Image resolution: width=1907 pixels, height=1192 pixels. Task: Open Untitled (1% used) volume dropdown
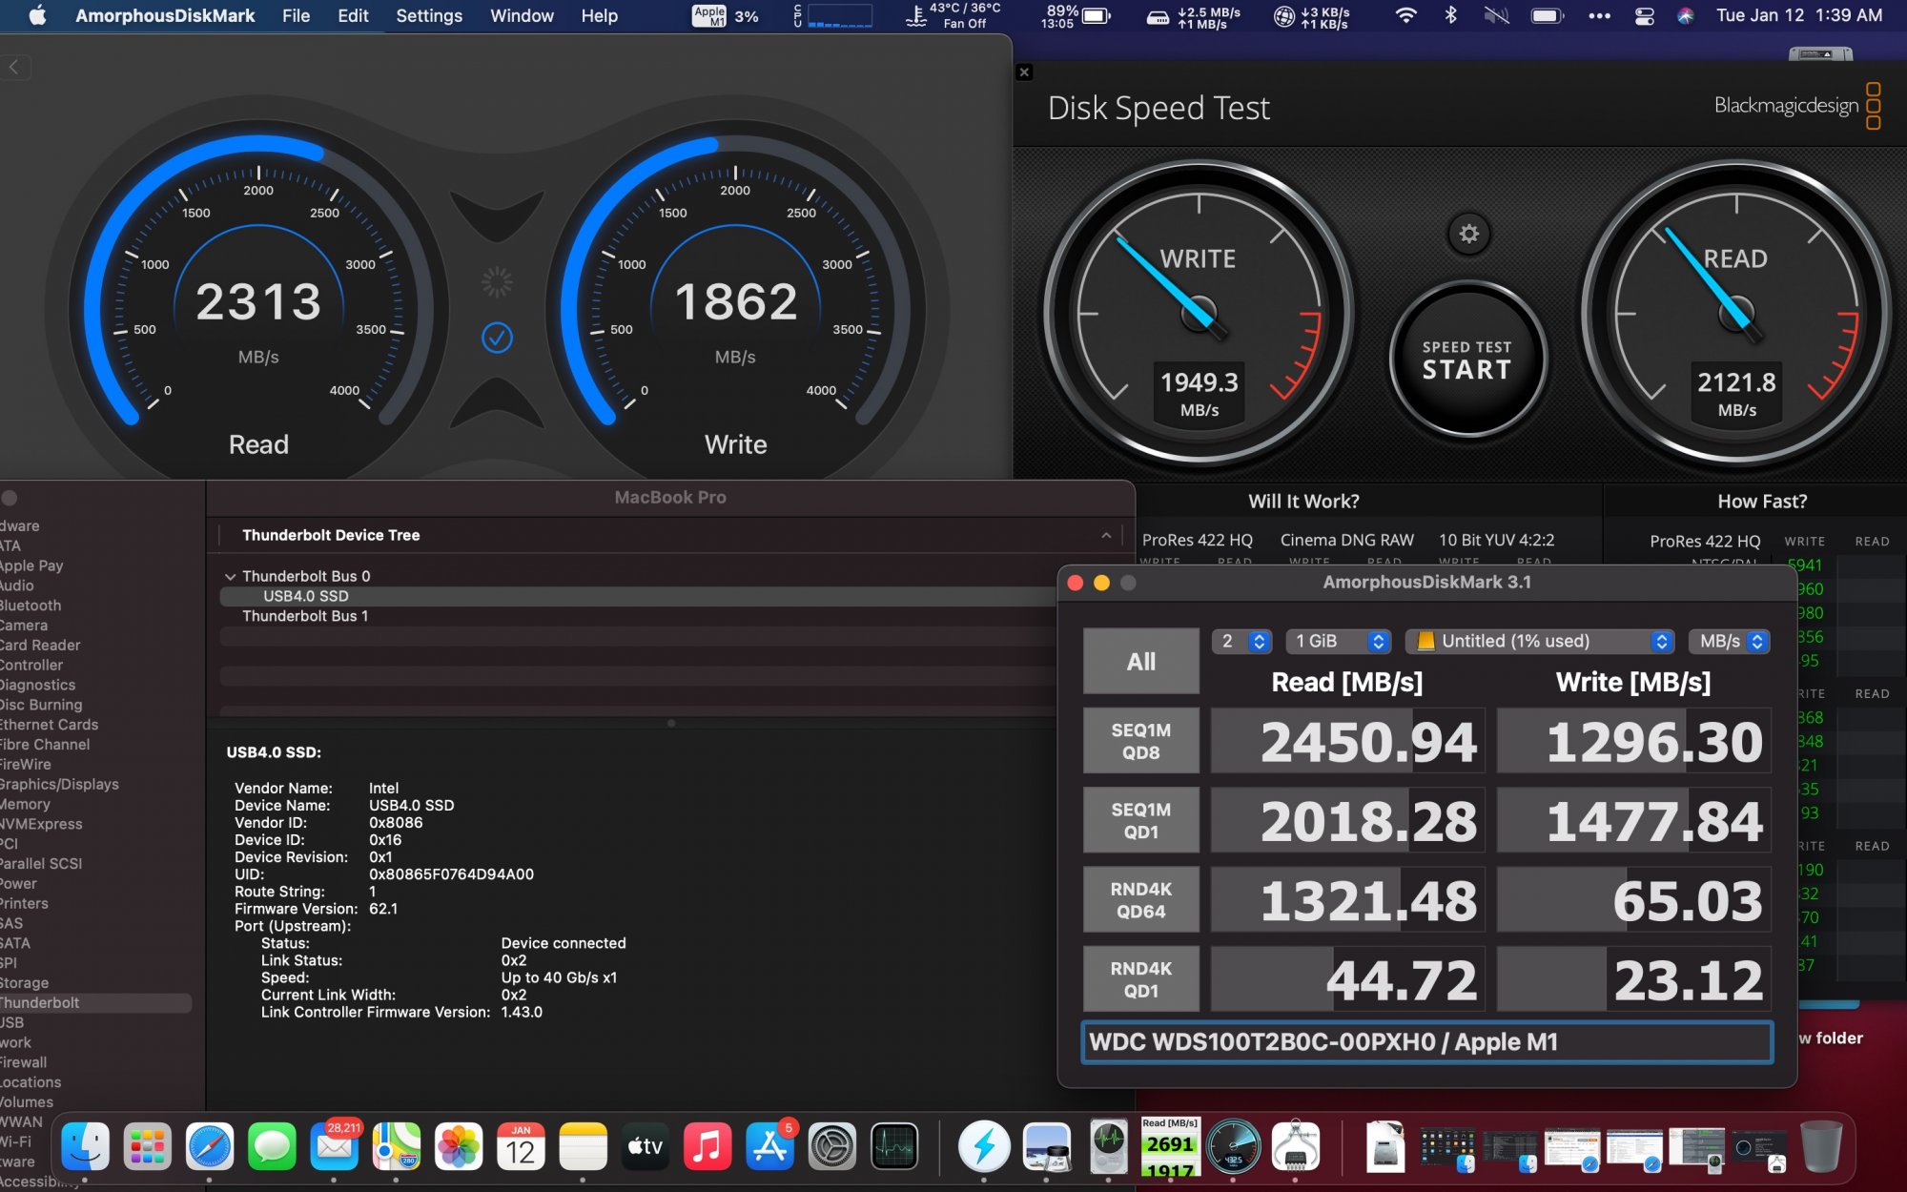tap(1540, 642)
